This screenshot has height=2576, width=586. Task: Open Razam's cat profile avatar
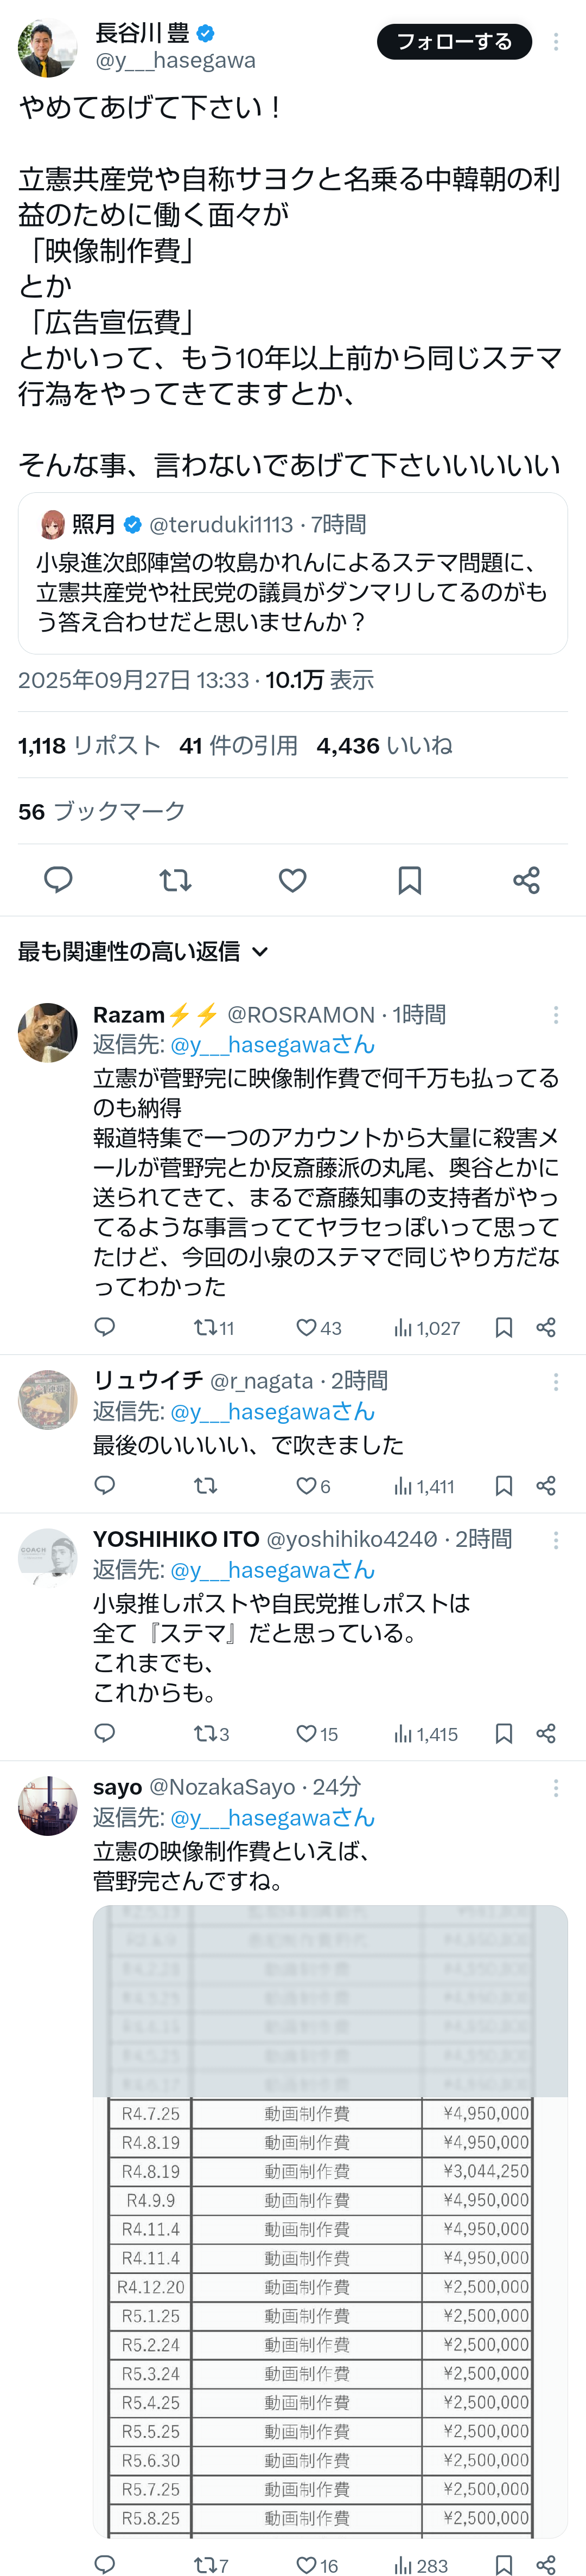[x=47, y=1032]
